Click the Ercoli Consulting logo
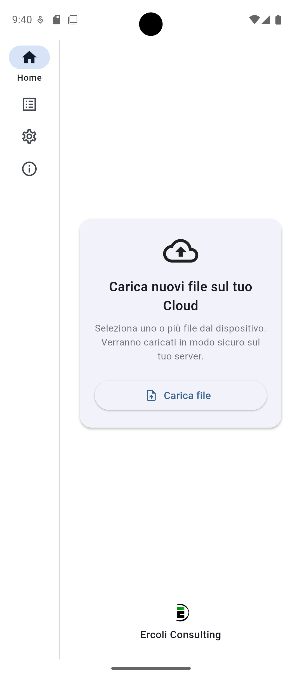The height and width of the screenshot is (677, 302). (x=181, y=613)
